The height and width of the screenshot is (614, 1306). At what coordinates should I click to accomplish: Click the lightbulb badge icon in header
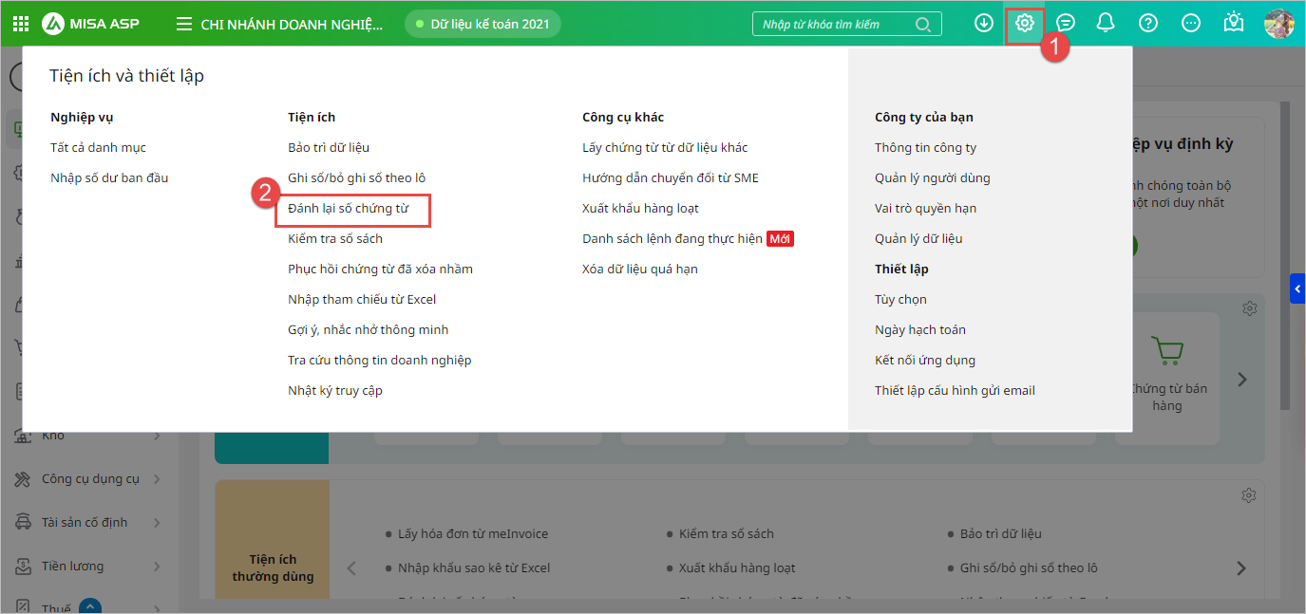pyautogui.click(x=1234, y=23)
